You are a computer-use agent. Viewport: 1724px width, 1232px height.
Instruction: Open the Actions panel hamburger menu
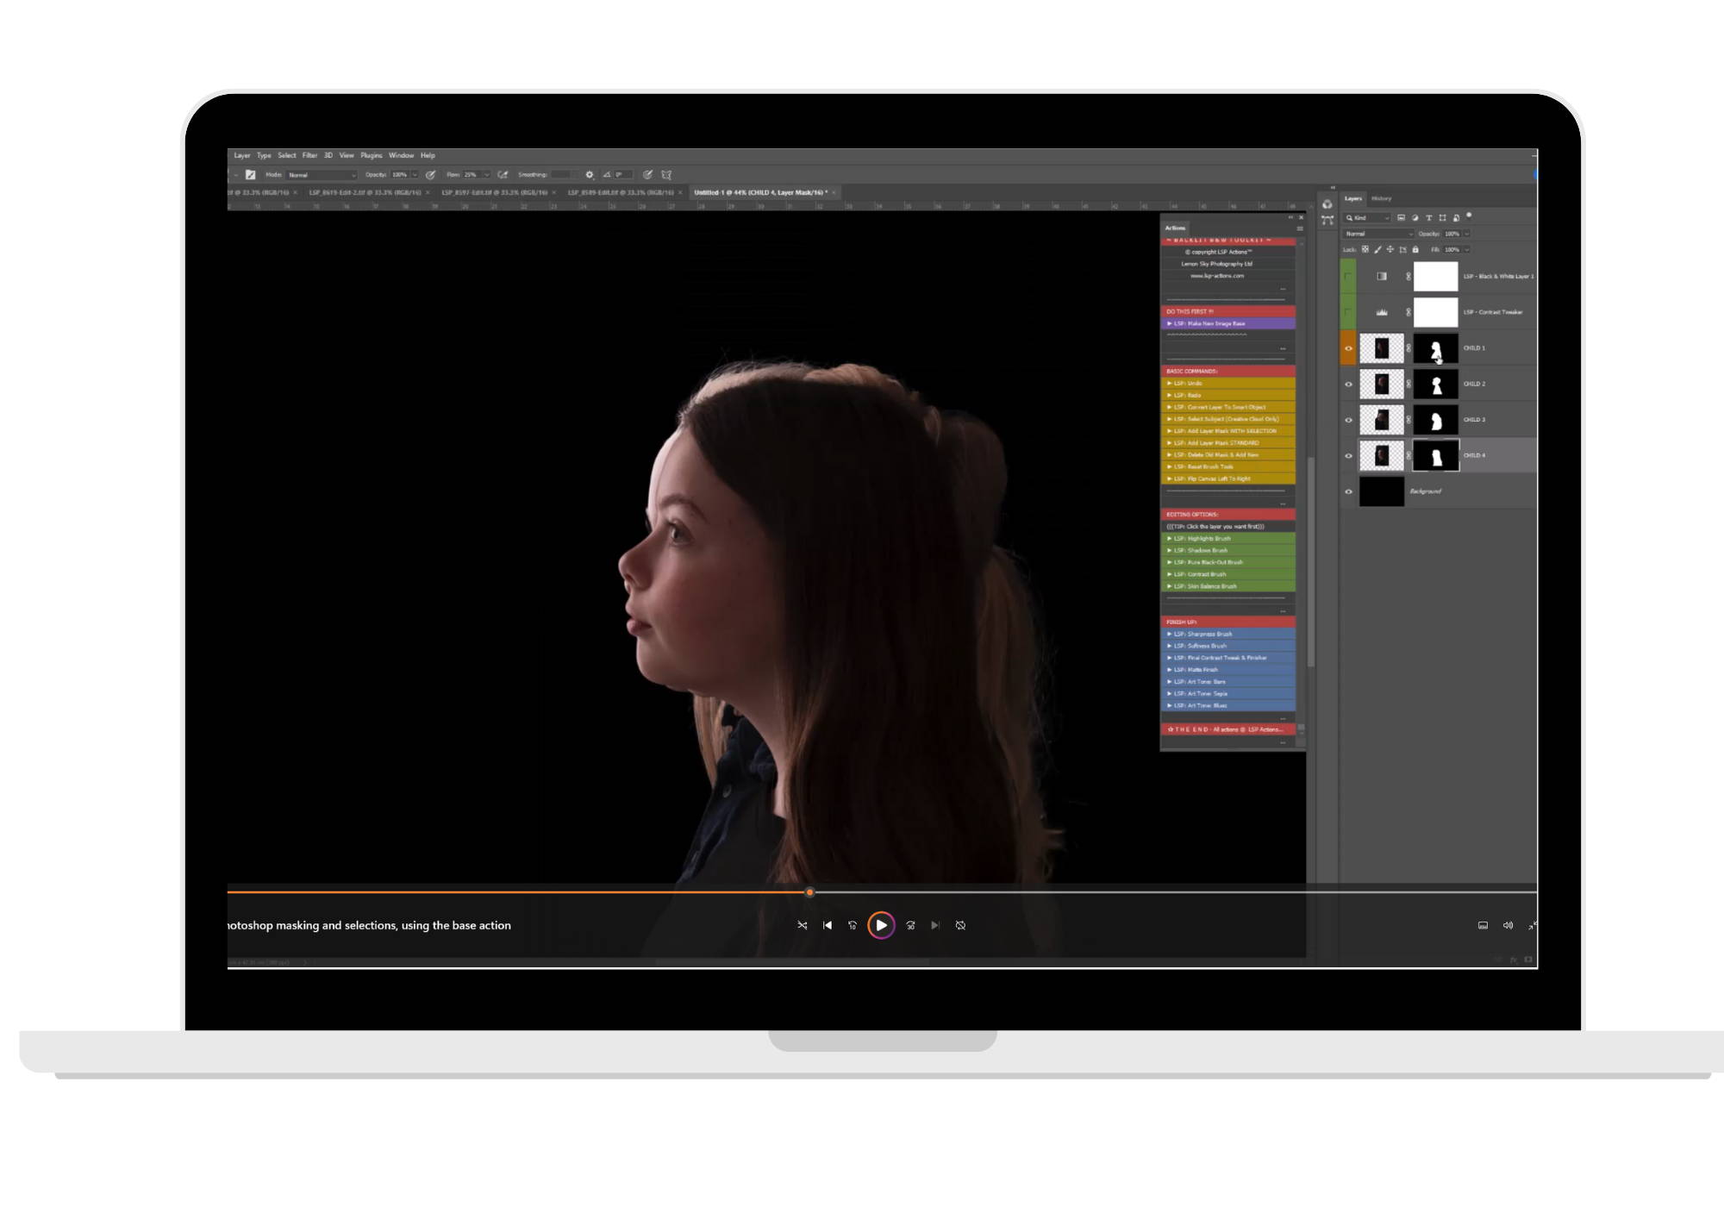[1300, 228]
